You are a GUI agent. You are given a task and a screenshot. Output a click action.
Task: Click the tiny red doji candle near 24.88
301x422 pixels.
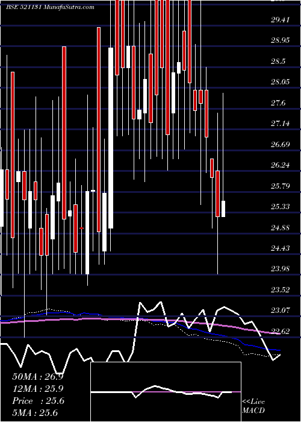tap(82, 228)
